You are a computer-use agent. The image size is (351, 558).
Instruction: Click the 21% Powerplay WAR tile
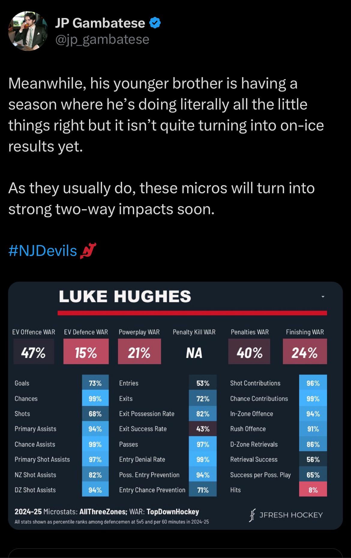(139, 352)
